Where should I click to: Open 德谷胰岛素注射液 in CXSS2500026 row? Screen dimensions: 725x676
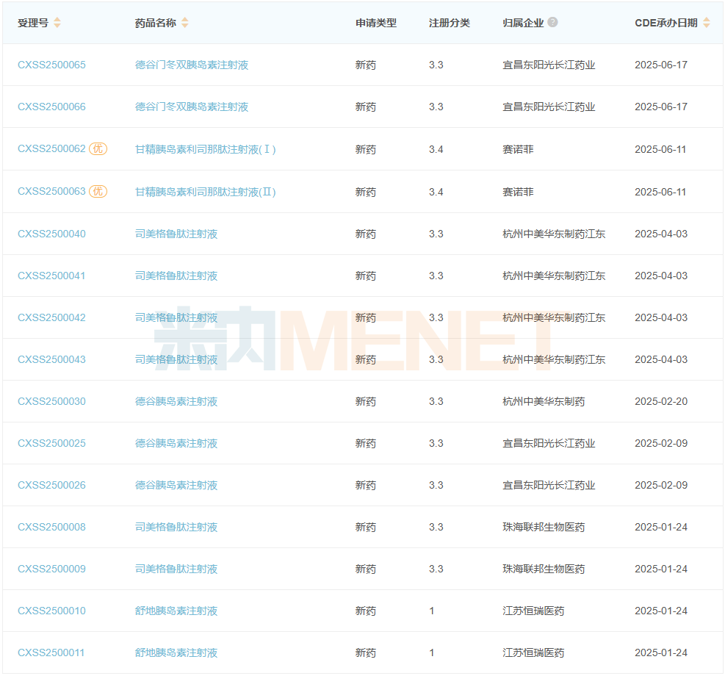click(176, 486)
